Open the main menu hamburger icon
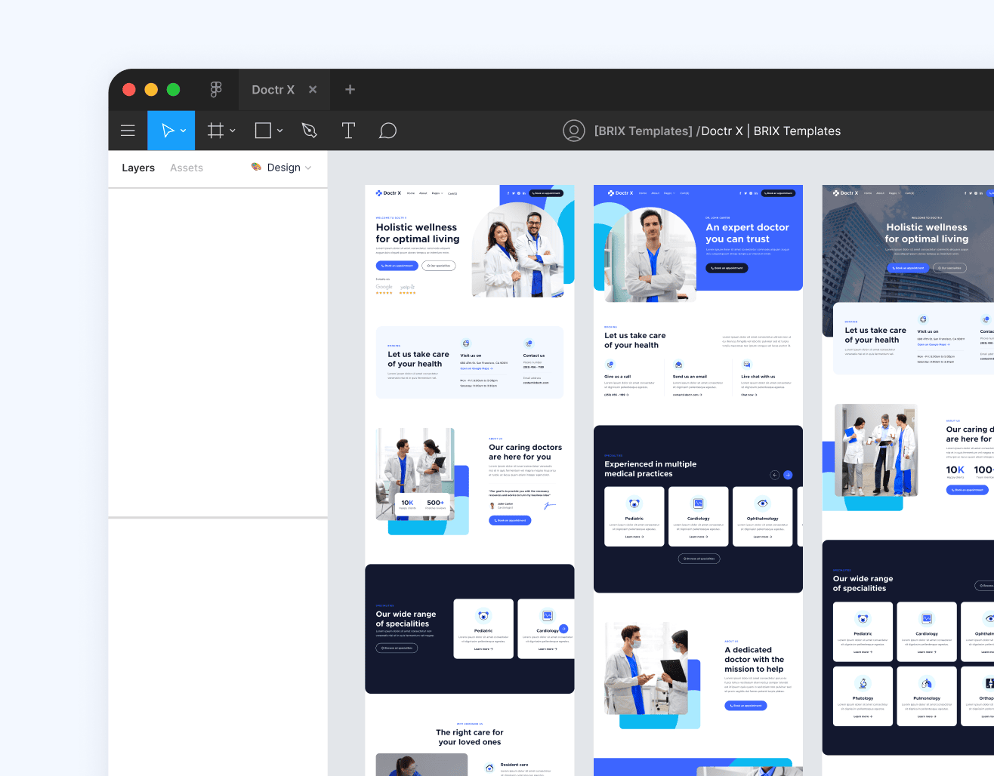The height and width of the screenshot is (776, 994). pyautogui.click(x=128, y=130)
